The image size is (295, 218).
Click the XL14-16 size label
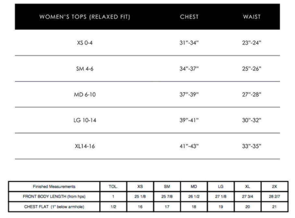pos(85,146)
